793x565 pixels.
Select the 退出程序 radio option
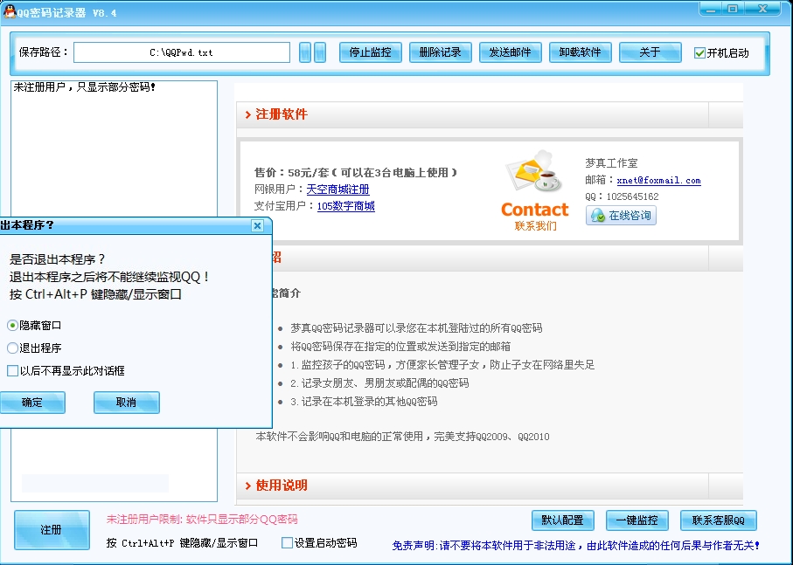click(x=12, y=348)
